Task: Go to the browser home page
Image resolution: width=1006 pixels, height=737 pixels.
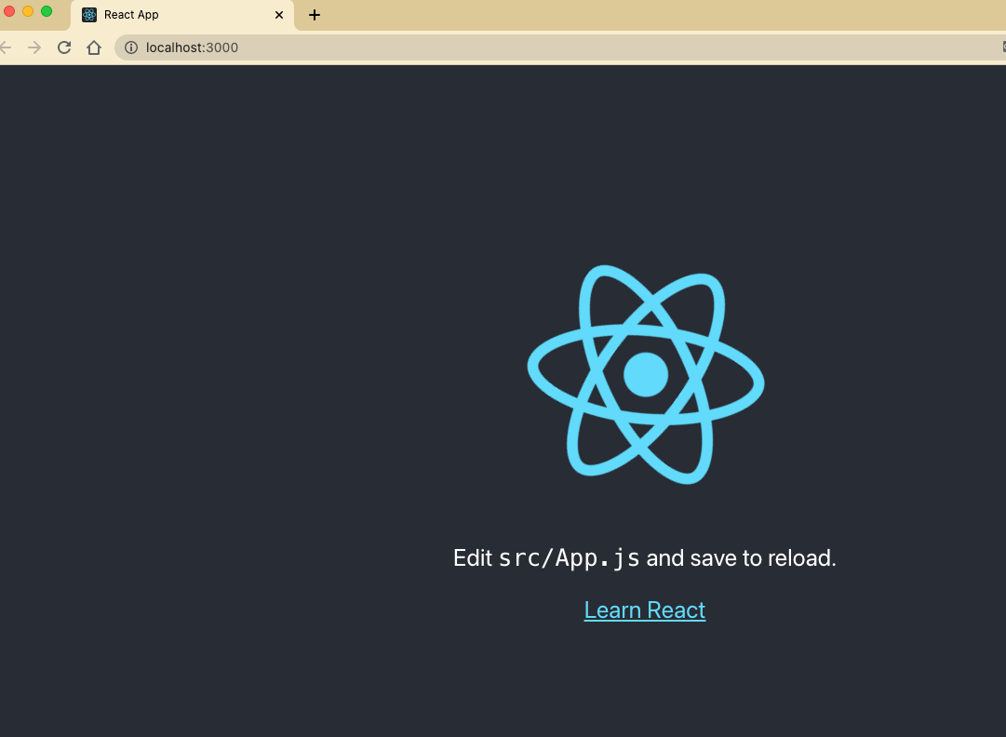Action: [x=94, y=47]
